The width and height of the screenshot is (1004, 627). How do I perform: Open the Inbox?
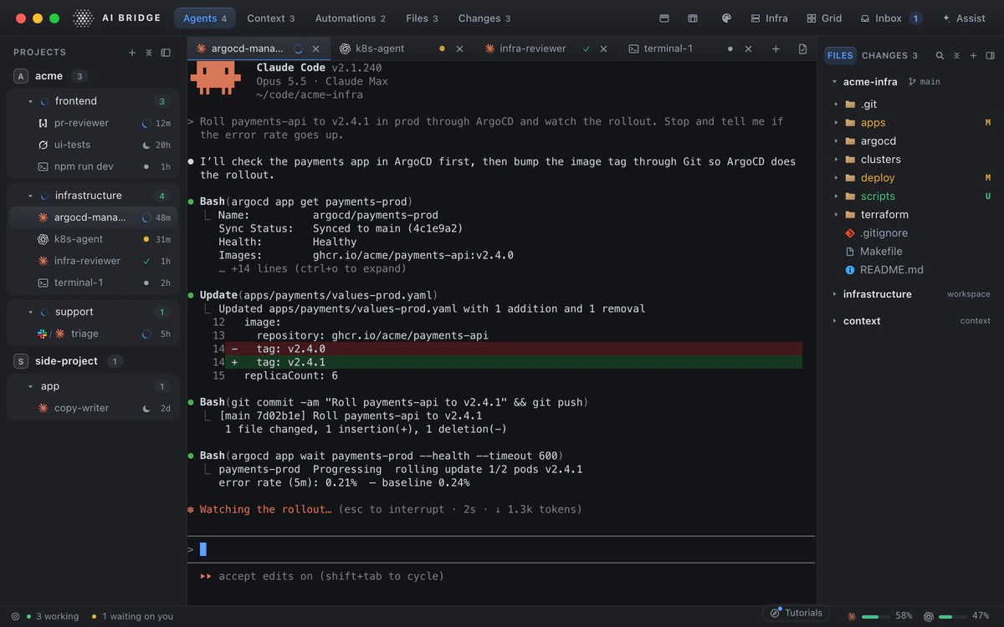(x=891, y=18)
